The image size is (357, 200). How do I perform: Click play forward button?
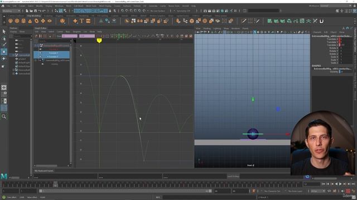pyautogui.click(x=340, y=184)
